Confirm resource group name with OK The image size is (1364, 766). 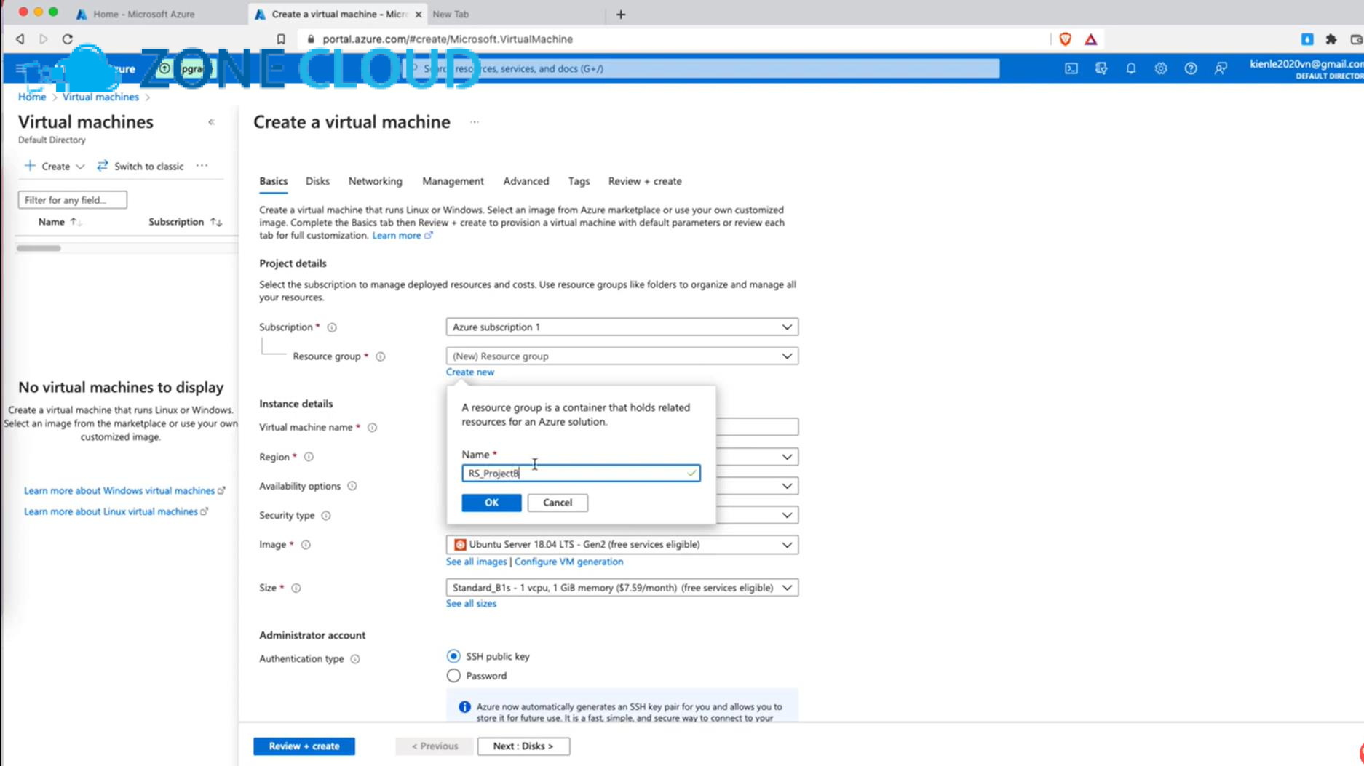(x=491, y=503)
